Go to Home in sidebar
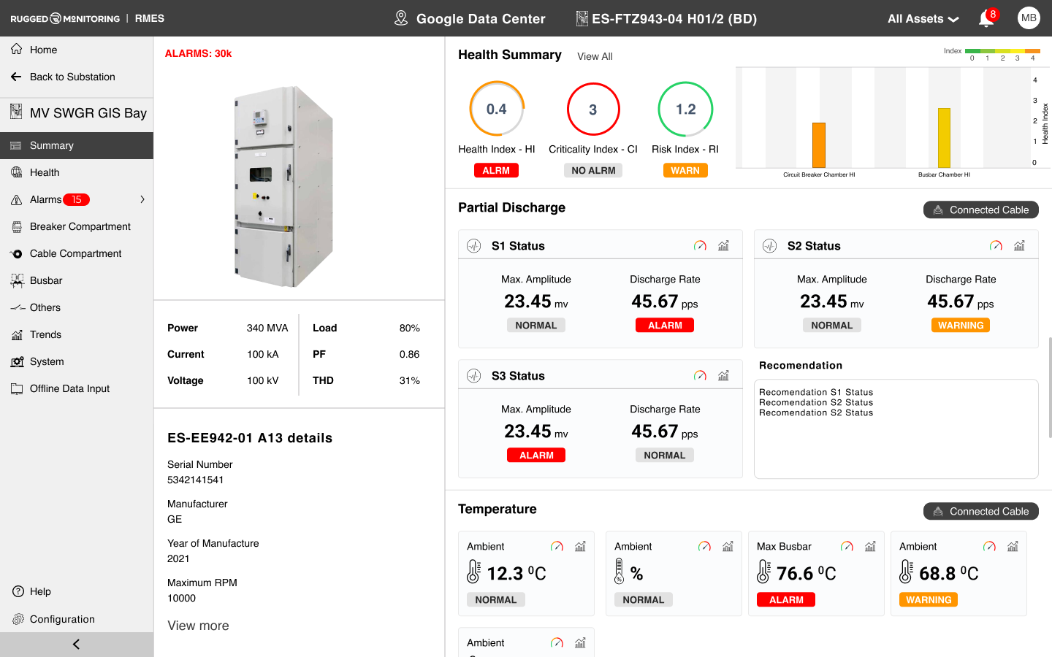Viewport: 1052px width, 657px height. point(77,50)
